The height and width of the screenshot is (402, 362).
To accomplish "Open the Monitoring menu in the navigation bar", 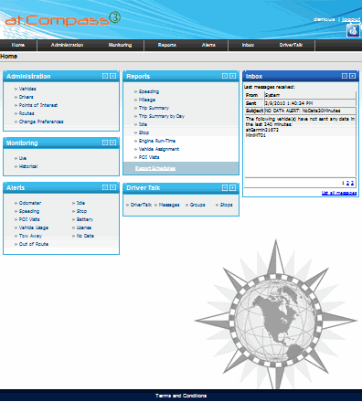I will (x=120, y=45).
